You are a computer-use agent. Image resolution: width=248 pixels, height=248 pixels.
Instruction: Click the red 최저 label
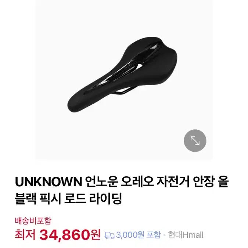coord(25,235)
